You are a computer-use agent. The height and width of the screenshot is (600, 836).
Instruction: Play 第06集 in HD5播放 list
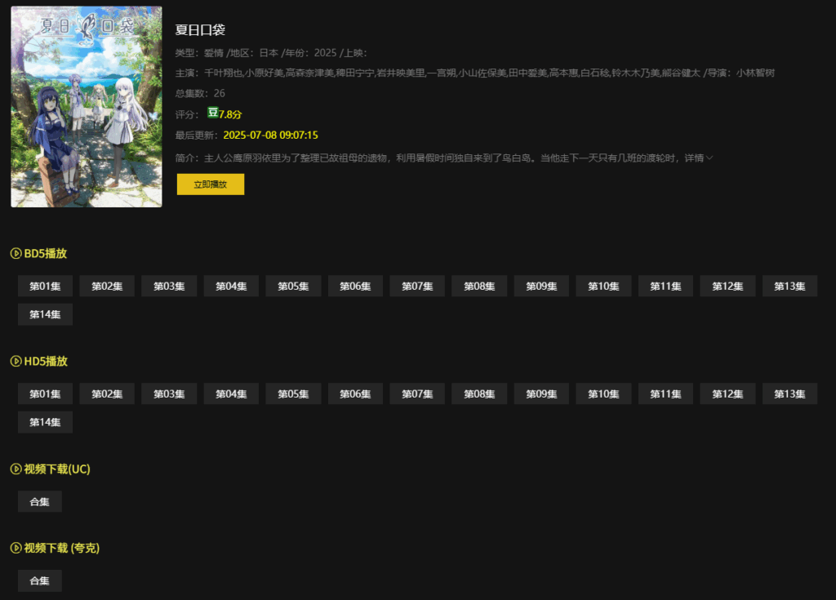[x=356, y=394]
